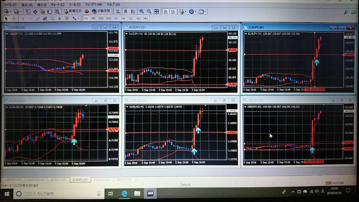Expand the templates dropdown in the toolbar
The width and height of the screenshot is (359, 202).
pos(205,11)
